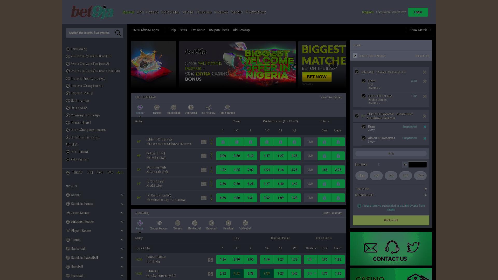498x280 pixels.
Task: Open stats icon for Albion FC Reserves match
Action: pyautogui.click(x=204, y=142)
